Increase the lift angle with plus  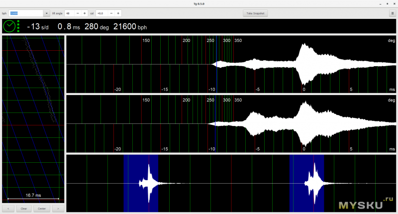coord(85,13)
